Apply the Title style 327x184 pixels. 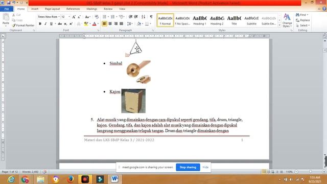234,20
